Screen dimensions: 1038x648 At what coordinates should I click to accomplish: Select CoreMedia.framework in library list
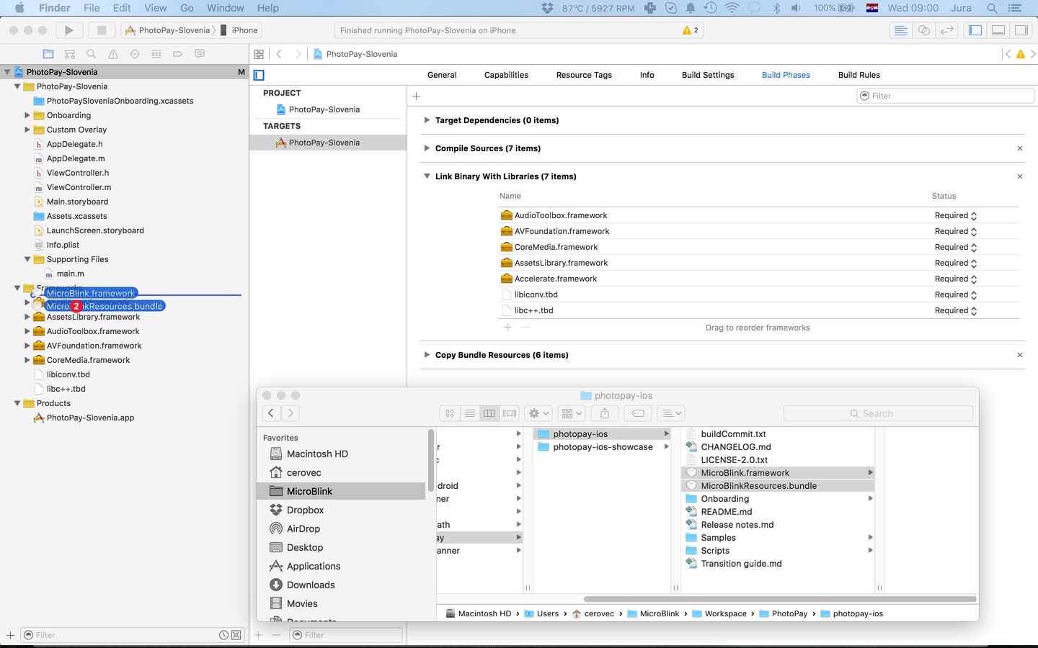pos(556,247)
